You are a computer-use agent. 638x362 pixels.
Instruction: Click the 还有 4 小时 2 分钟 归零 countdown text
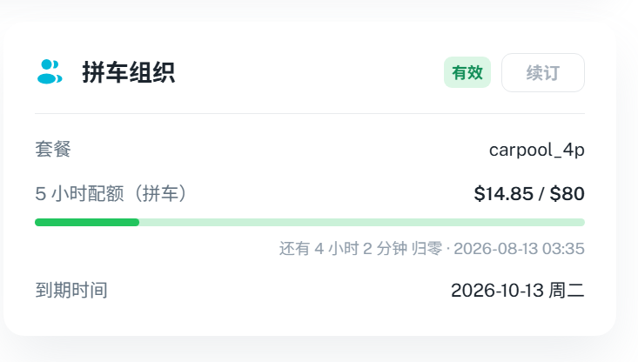(x=360, y=249)
